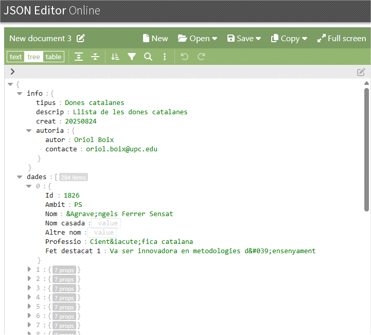Open the Open dropdown menu
The image size is (371, 335).
coord(197,38)
